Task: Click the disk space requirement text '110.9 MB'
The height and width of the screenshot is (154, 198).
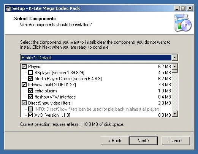Action: [89, 124]
